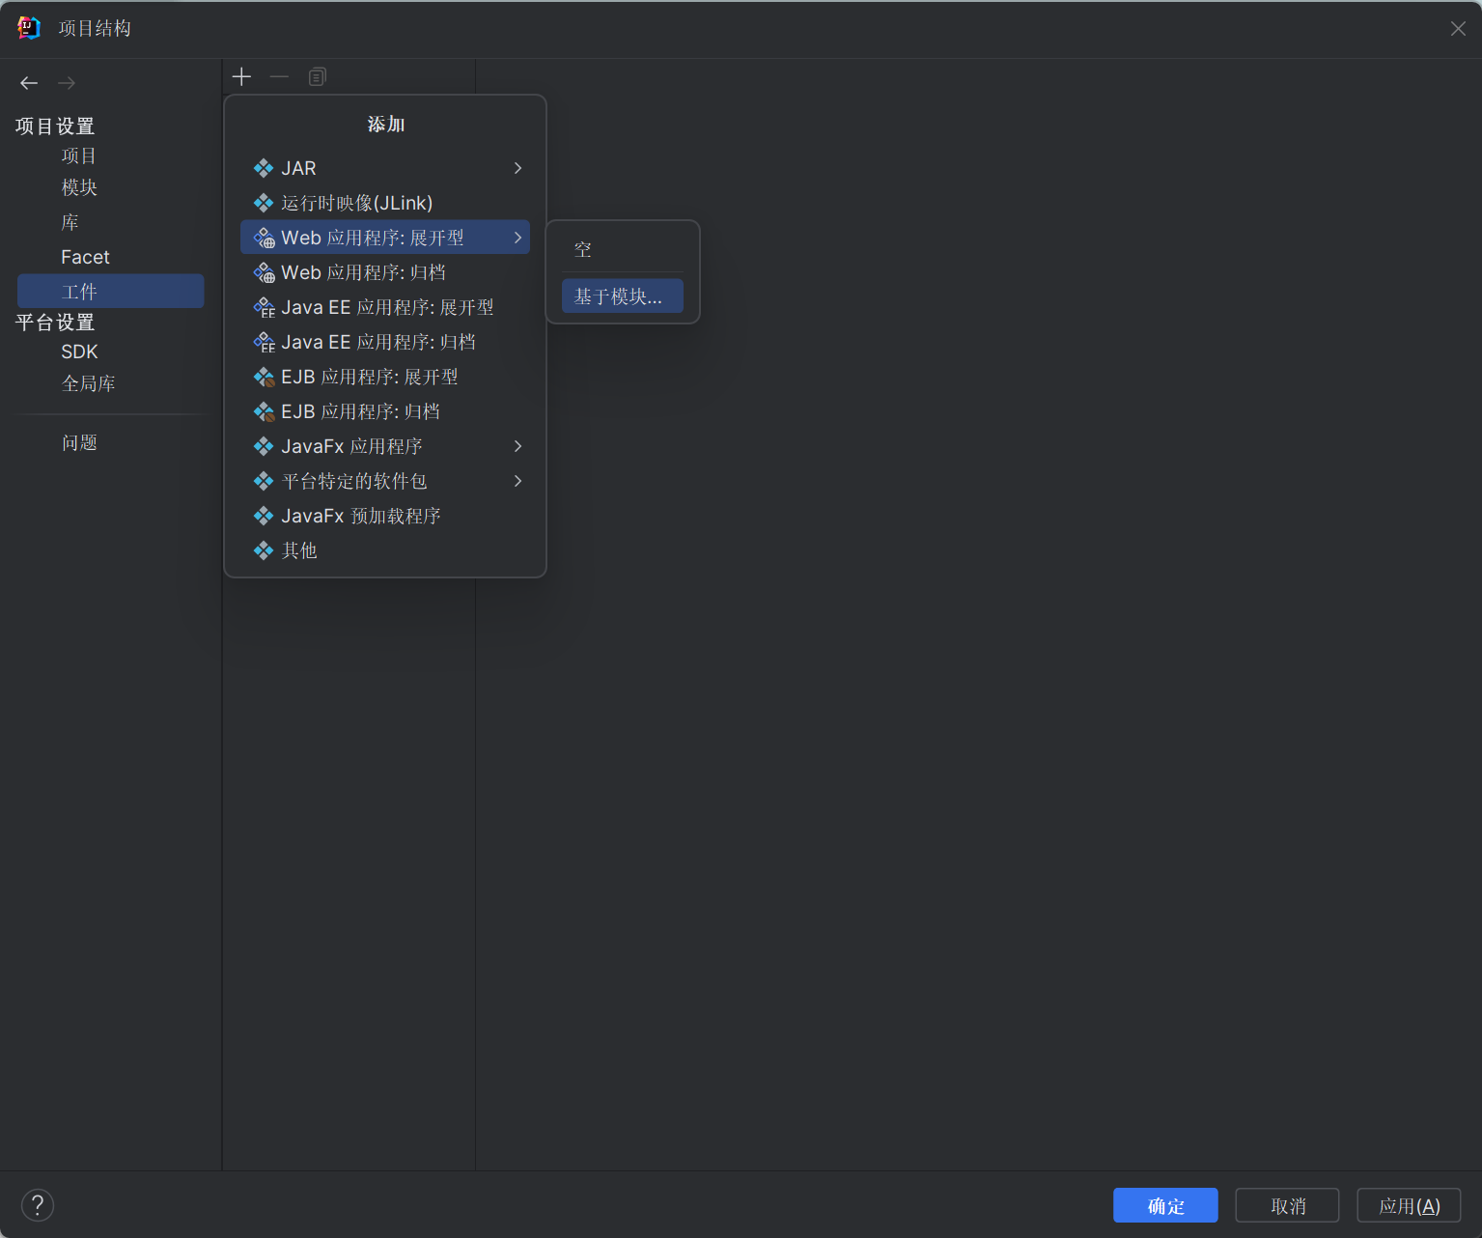Select 基于模块... in the submenu

(x=623, y=296)
